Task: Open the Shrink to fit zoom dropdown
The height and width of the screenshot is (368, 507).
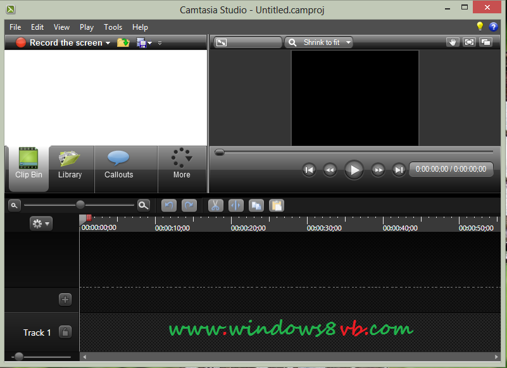Action: [x=319, y=42]
